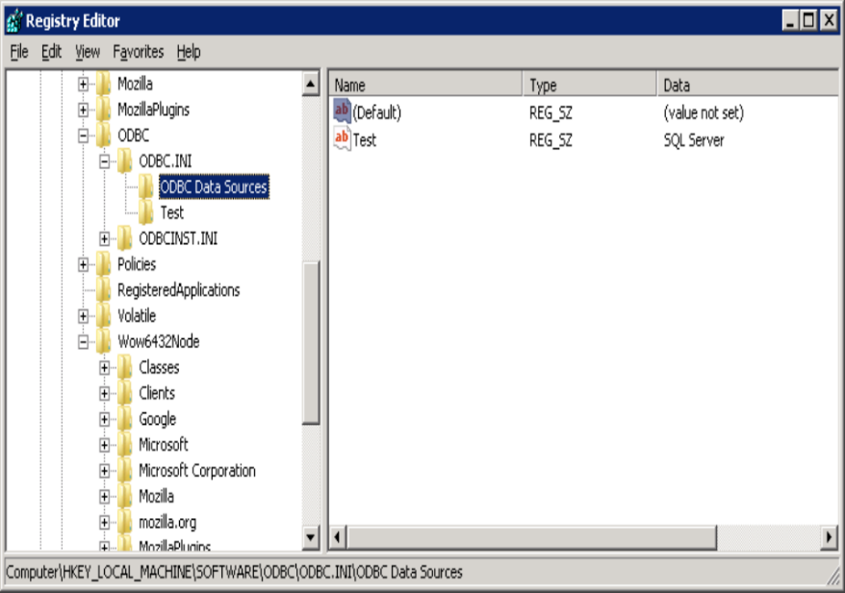Click REG_SZ type in Test row
The image size is (845, 593).
point(551,140)
